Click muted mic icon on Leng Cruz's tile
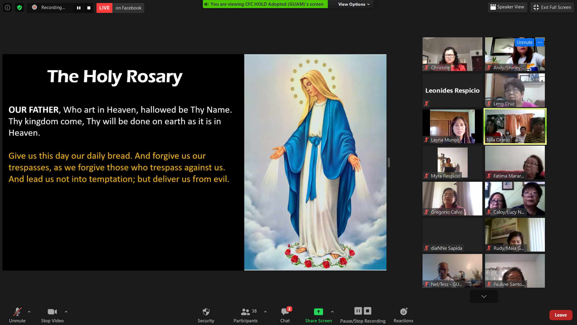 point(489,104)
